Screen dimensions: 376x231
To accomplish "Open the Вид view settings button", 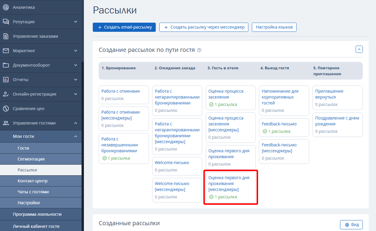I will [x=351, y=225].
